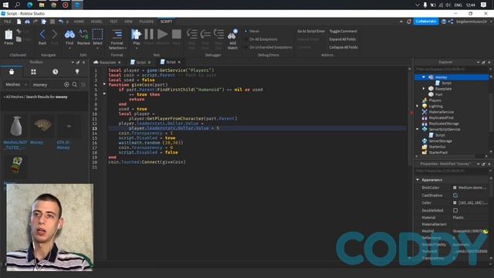Click Collapse All Folds
494x278 pixels.
(343, 47)
